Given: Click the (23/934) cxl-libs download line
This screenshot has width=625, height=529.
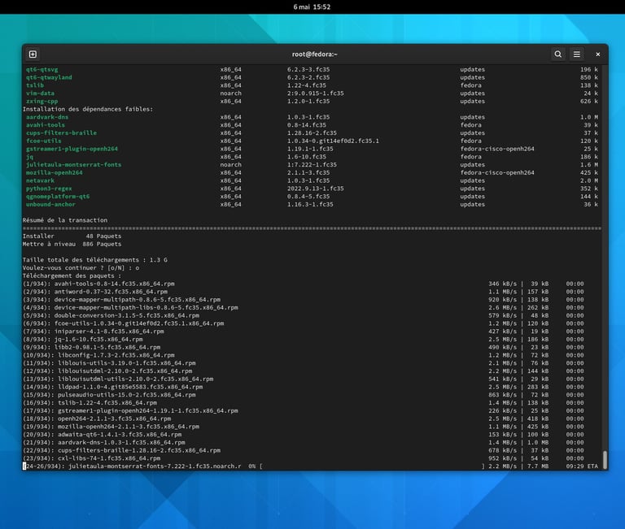Looking at the screenshot, I should tap(303, 458).
